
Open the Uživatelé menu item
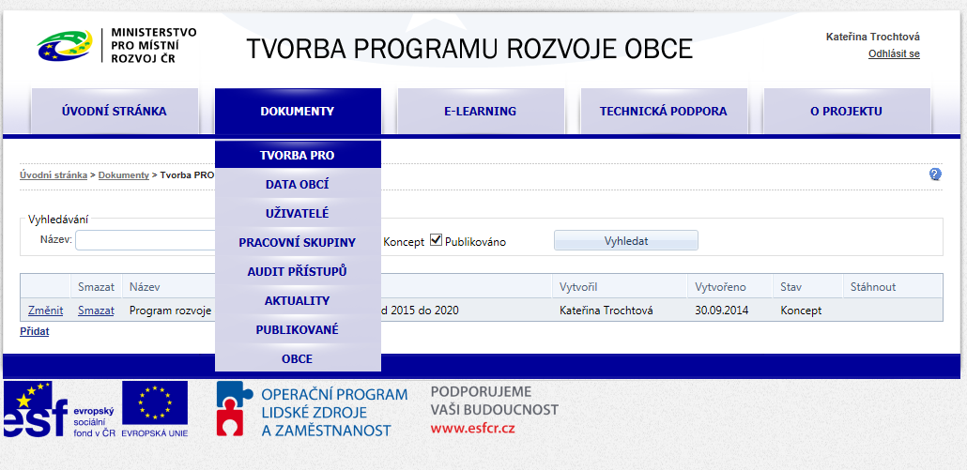click(298, 213)
